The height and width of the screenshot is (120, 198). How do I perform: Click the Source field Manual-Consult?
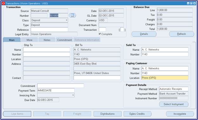tap(49, 11)
